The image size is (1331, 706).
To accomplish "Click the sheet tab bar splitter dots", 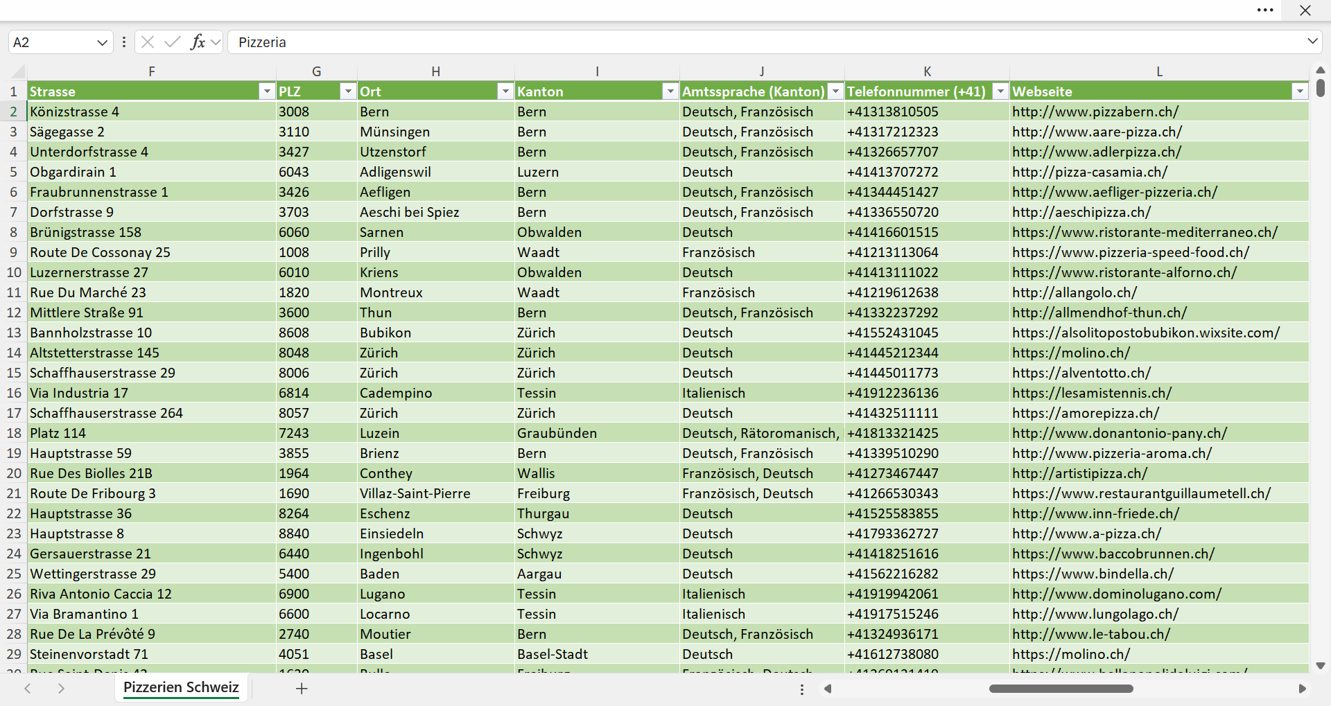I will pos(802,689).
